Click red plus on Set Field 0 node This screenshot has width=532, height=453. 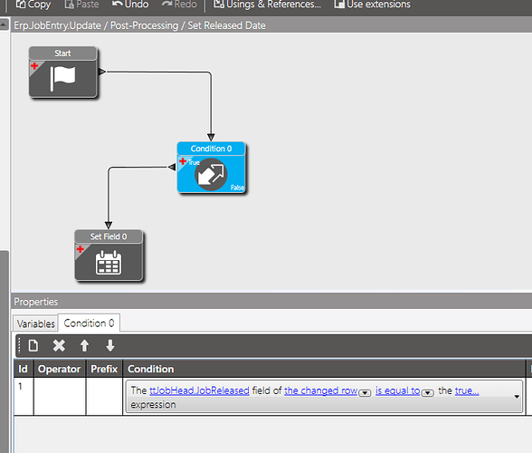click(x=80, y=249)
